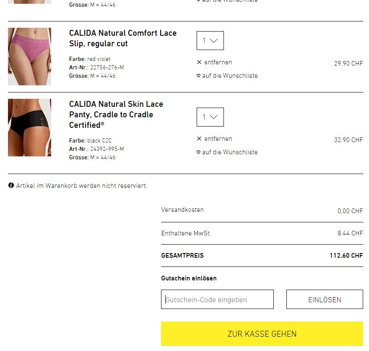Open the black lace panty product thumbnail
369x351 pixels.
[29, 127]
